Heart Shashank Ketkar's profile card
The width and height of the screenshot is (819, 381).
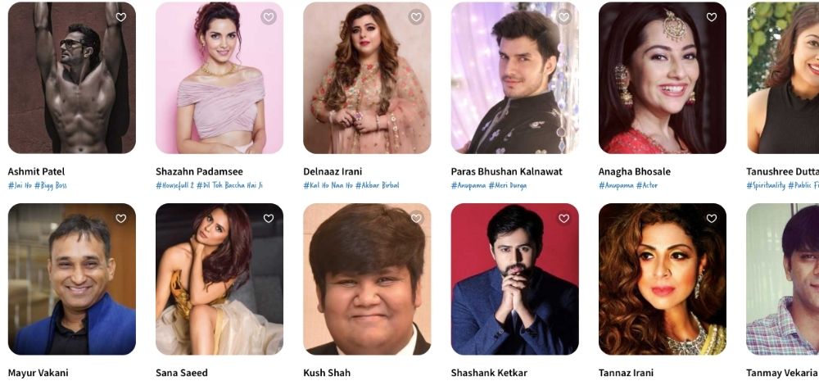563,219
